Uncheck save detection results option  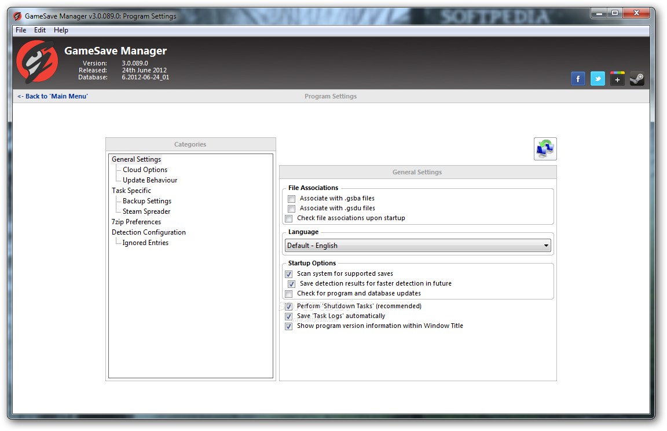pyautogui.click(x=291, y=284)
